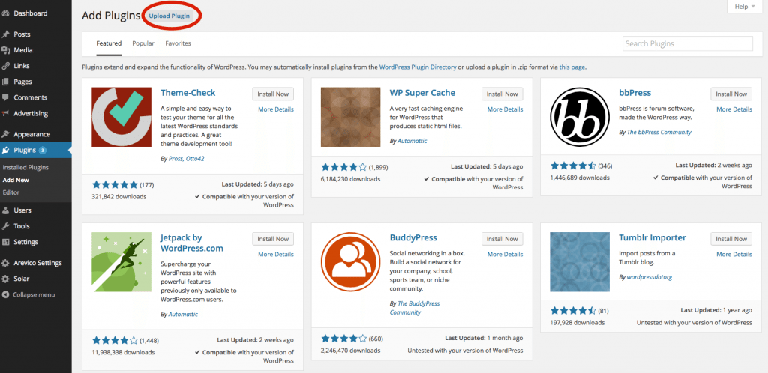Viewport: 768px width, 373px height.
Task: Install Jetpack by WordPress.com now
Action: click(x=273, y=239)
